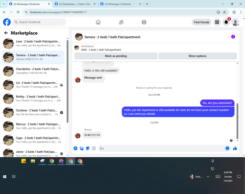Viewport: 245px width, 194px height.
Task: Open the Groups icon in top navigation
Action: 144,22
